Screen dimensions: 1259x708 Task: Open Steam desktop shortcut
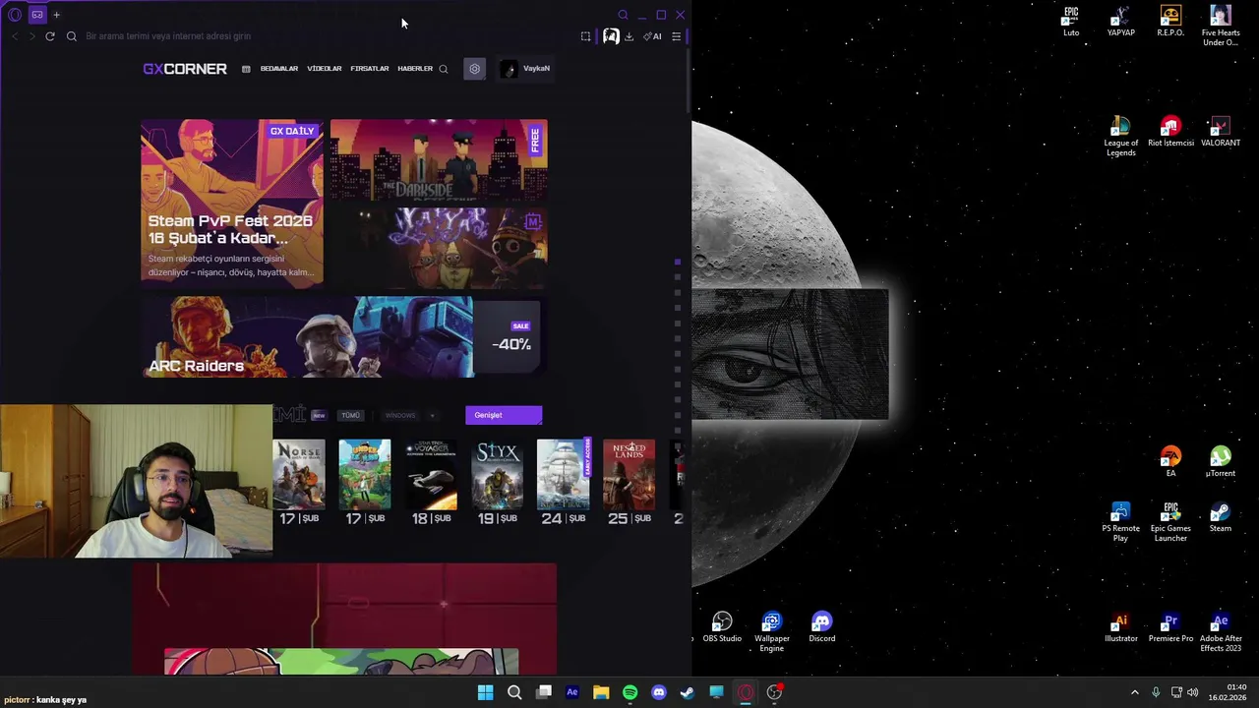1220,517
